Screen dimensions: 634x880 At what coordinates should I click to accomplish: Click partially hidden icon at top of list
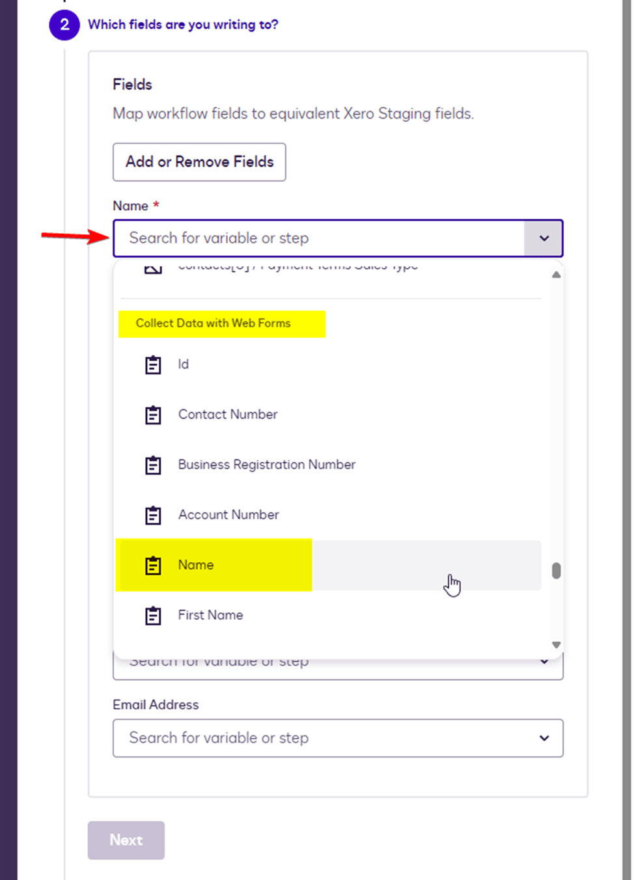[153, 268]
